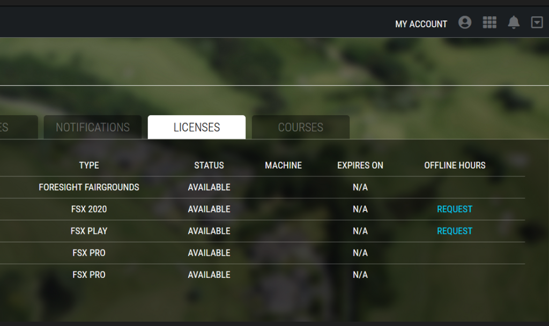The image size is (549, 326).
Task: Switch to the NOTIFICATIONS tab
Action: (x=93, y=127)
